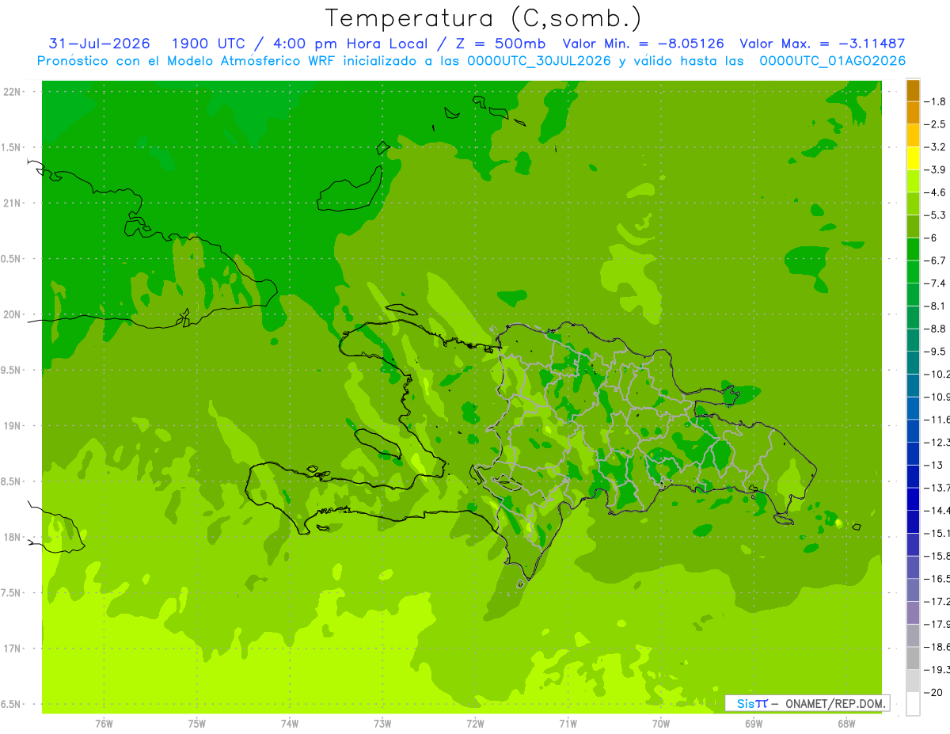Click the "18N" latitude label

[x=12, y=537]
